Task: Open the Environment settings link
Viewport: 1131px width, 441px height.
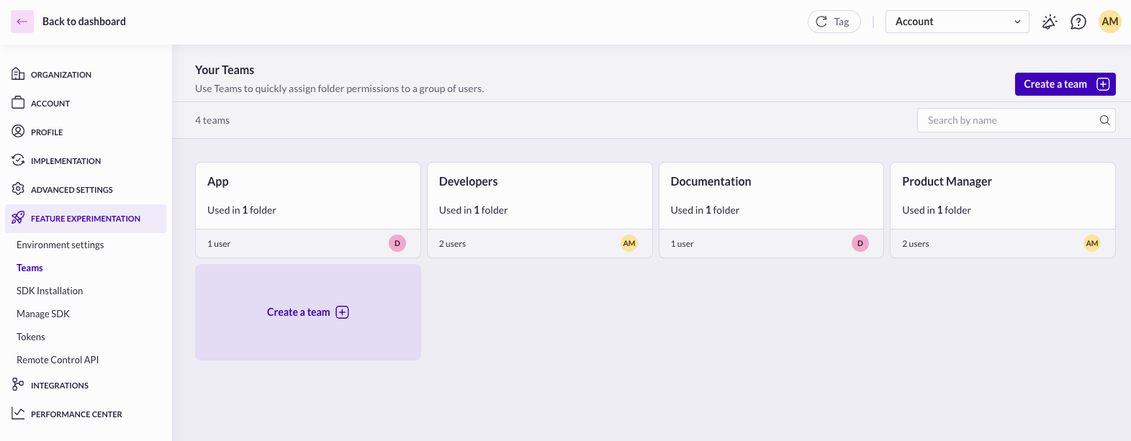Action: 60,245
